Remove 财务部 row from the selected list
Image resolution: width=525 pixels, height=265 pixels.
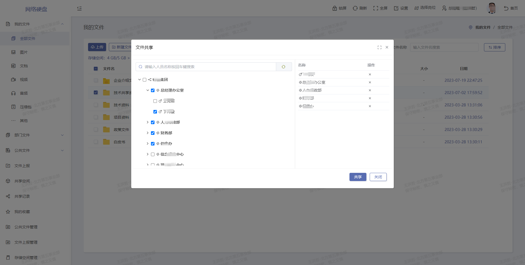pyautogui.click(x=370, y=98)
